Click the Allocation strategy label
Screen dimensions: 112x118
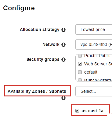[x=40, y=29]
